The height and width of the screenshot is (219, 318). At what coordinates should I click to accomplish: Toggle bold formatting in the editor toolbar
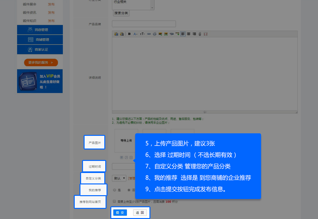[x=129, y=34]
